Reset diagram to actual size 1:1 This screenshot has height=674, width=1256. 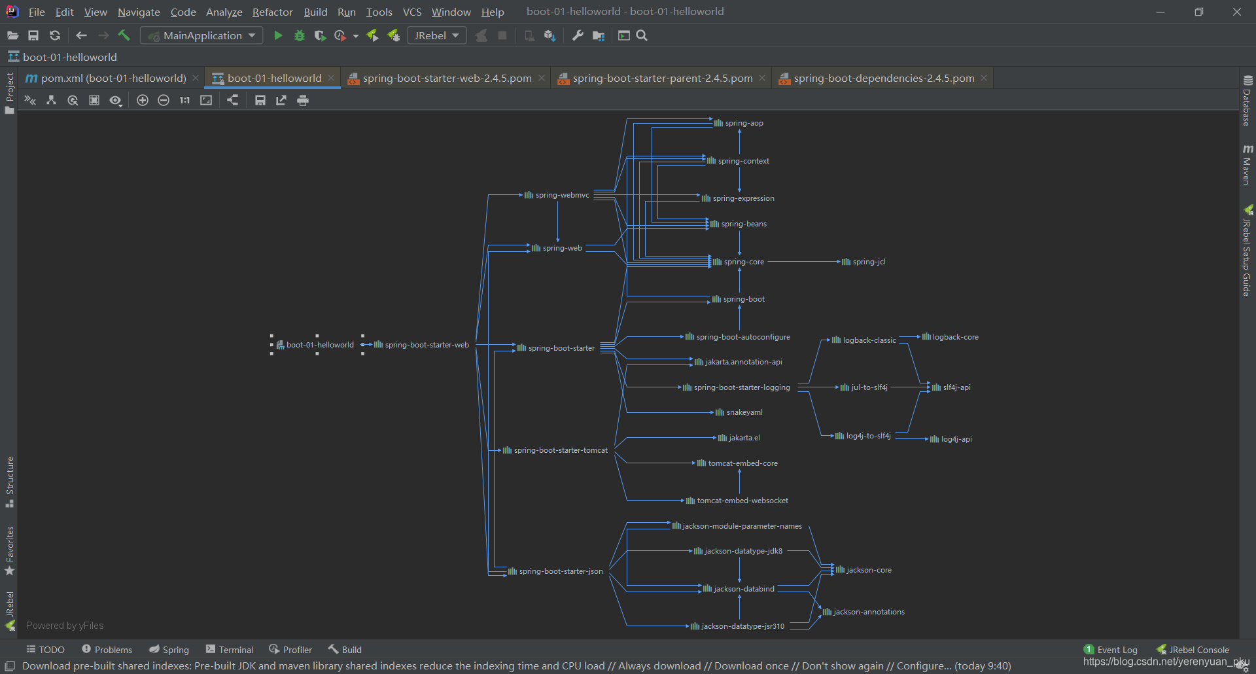tap(184, 100)
